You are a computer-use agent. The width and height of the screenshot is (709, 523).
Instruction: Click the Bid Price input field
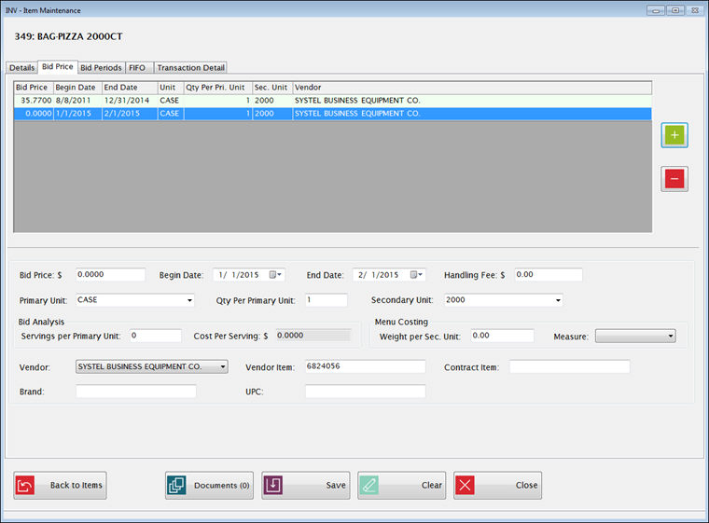point(110,275)
